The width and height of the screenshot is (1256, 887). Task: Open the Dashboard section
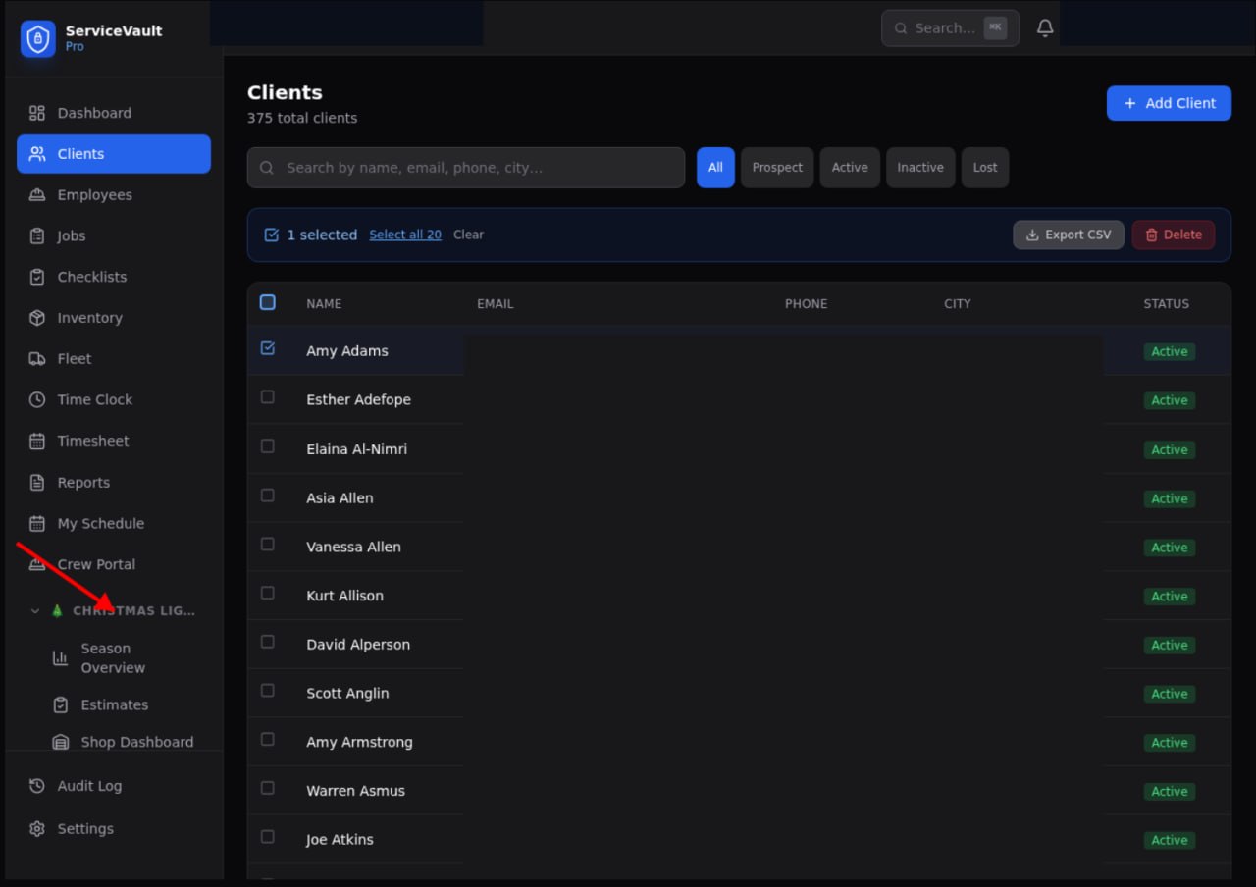pyautogui.click(x=37, y=113)
